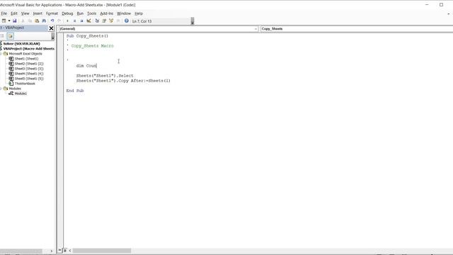Click the 'Ln 7, Col 13' position indicator
453x255 pixels.
142,21
